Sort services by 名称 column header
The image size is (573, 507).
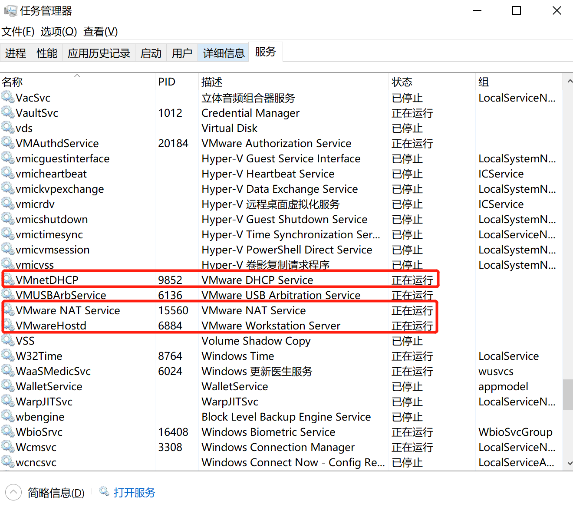click(77, 82)
